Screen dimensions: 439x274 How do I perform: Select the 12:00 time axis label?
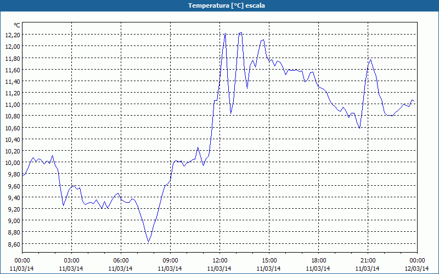(x=220, y=260)
